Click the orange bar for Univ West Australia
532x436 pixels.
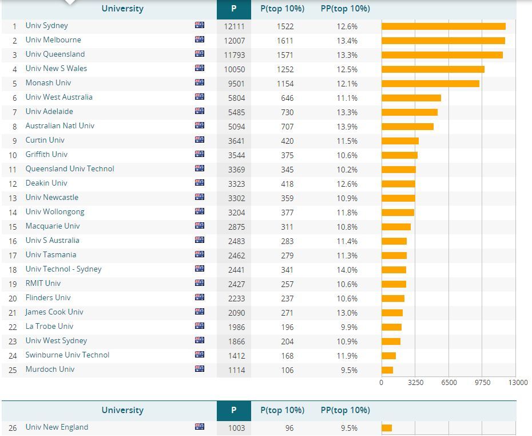411,98
